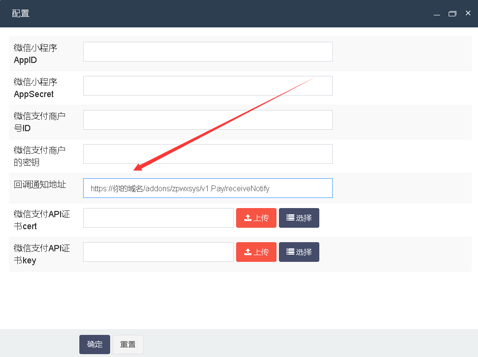The image size is (478, 357).
Task: Click the 微信支付API证书key path input
Action: click(159, 252)
